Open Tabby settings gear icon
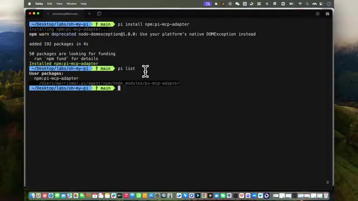 pyautogui.click(x=318, y=13)
